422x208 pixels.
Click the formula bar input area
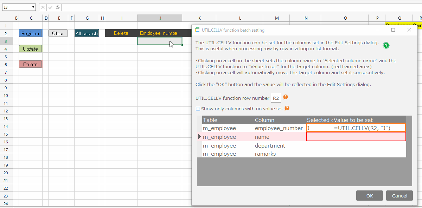[241, 7]
